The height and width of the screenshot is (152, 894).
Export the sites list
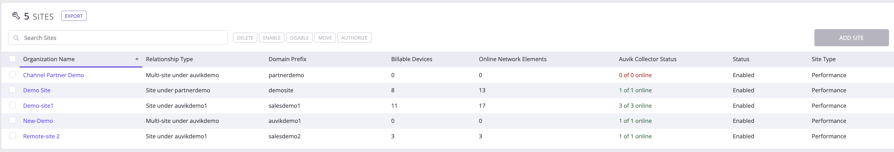pos(74,16)
